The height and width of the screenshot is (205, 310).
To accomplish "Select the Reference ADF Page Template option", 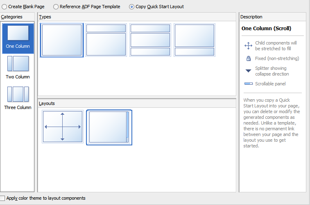I will click(x=56, y=7).
